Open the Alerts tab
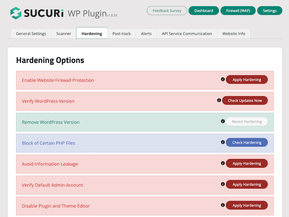 (146, 34)
